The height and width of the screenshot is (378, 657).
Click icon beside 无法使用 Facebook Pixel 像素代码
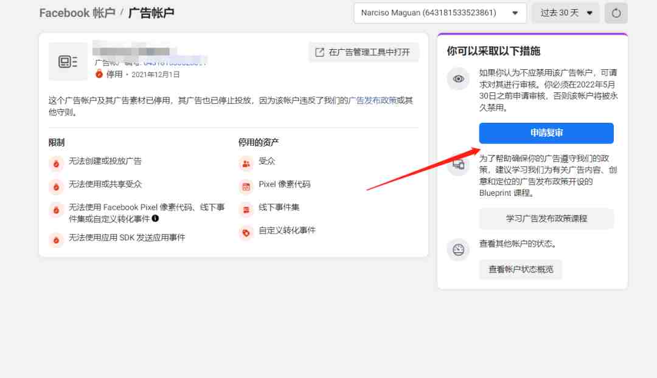click(56, 210)
